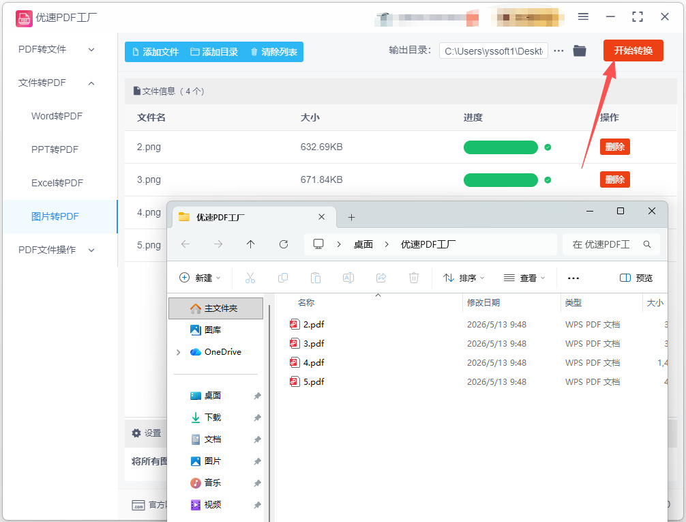Click the Paste icon in Explorer toolbar

316,278
